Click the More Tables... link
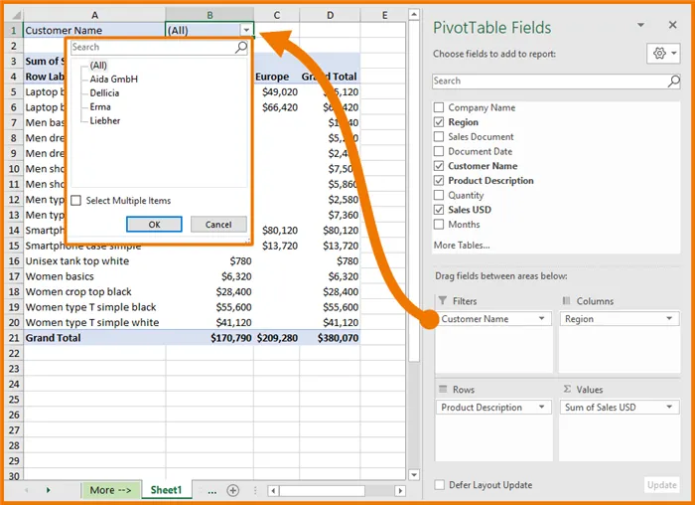 point(462,245)
